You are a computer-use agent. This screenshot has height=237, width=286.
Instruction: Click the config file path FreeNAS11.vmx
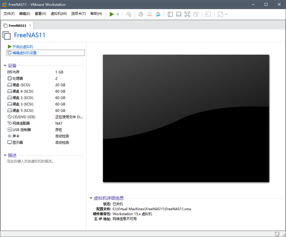(152, 209)
